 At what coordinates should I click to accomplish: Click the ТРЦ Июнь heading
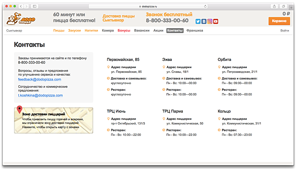(x=116, y=111)
